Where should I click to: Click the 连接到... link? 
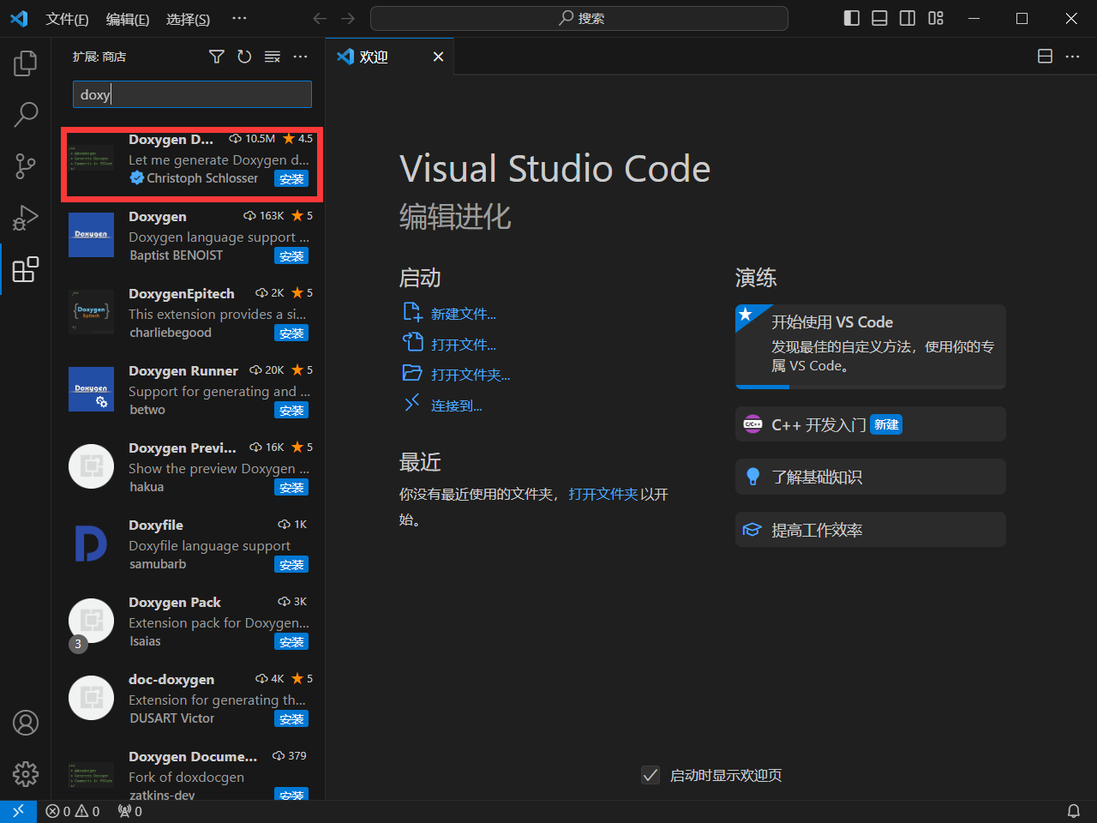tap(456, 405)
